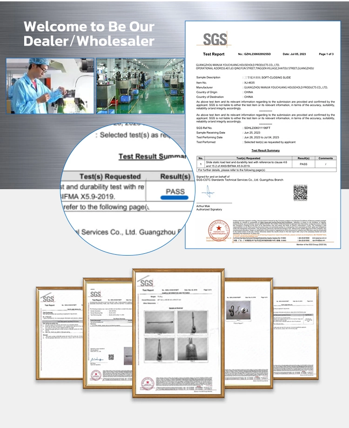Open the photo of the worker in blue coat

point(50,86)
